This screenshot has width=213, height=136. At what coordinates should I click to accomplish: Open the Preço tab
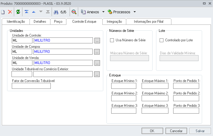pos(58,22)
